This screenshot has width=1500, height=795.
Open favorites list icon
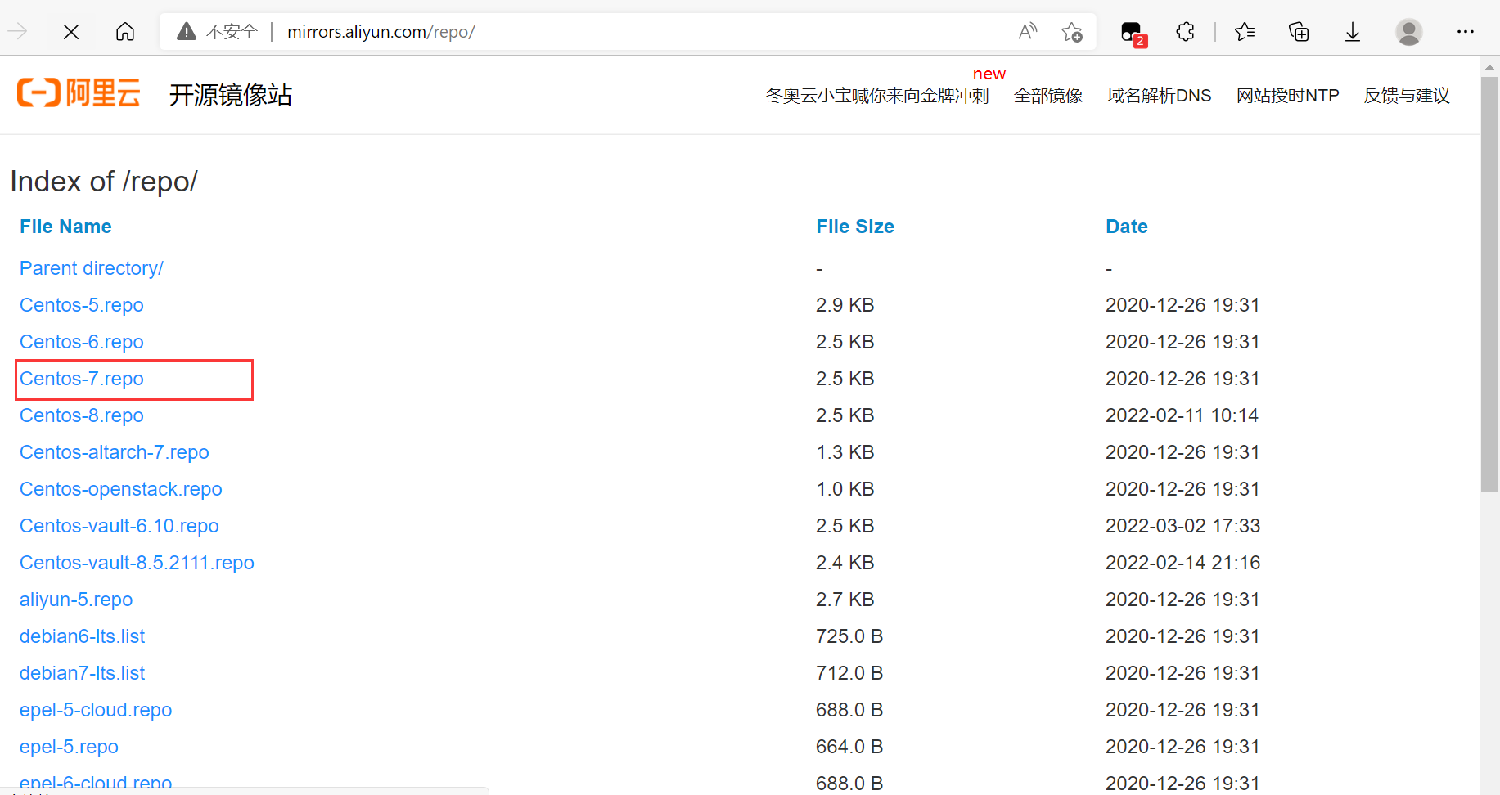tap(1245, 32)
